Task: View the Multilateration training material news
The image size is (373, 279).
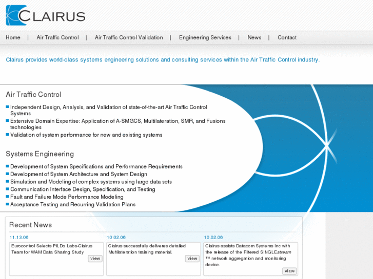Action: [x=192, y=259]
